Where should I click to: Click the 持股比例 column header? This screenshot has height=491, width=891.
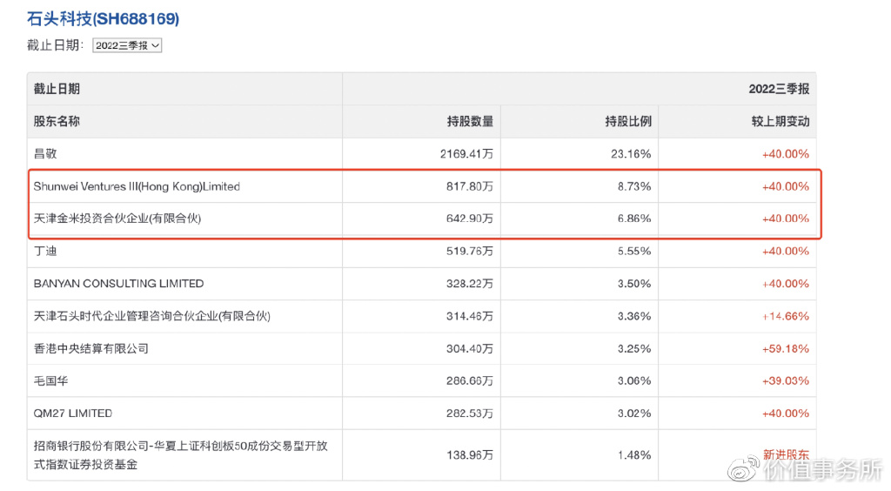[x=628, y=122]
